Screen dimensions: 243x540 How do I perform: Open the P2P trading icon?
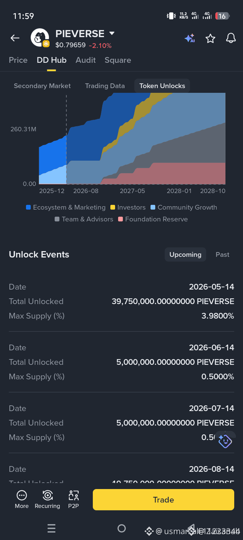click(x=74, y=499)
